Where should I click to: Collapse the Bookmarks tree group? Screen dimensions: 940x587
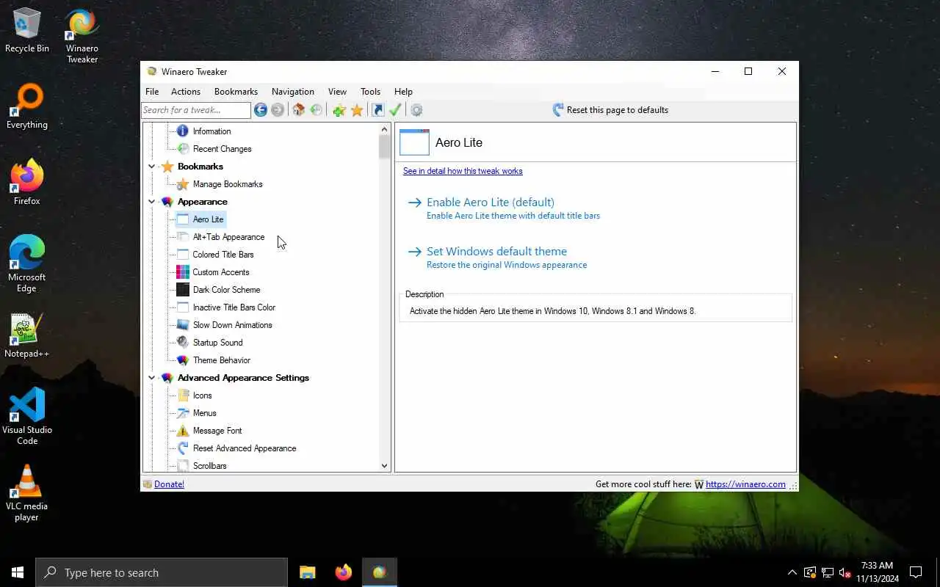tap(152, 167)
